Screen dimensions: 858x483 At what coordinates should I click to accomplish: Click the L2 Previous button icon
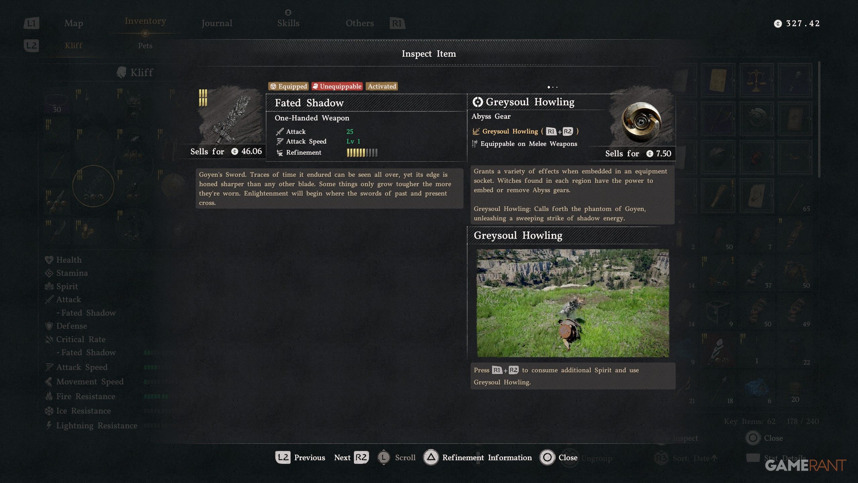tap(283, 458)
